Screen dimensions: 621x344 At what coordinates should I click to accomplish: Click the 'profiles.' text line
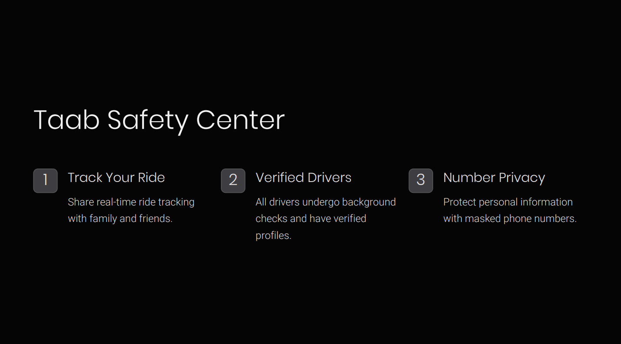[x=274, y=235]
